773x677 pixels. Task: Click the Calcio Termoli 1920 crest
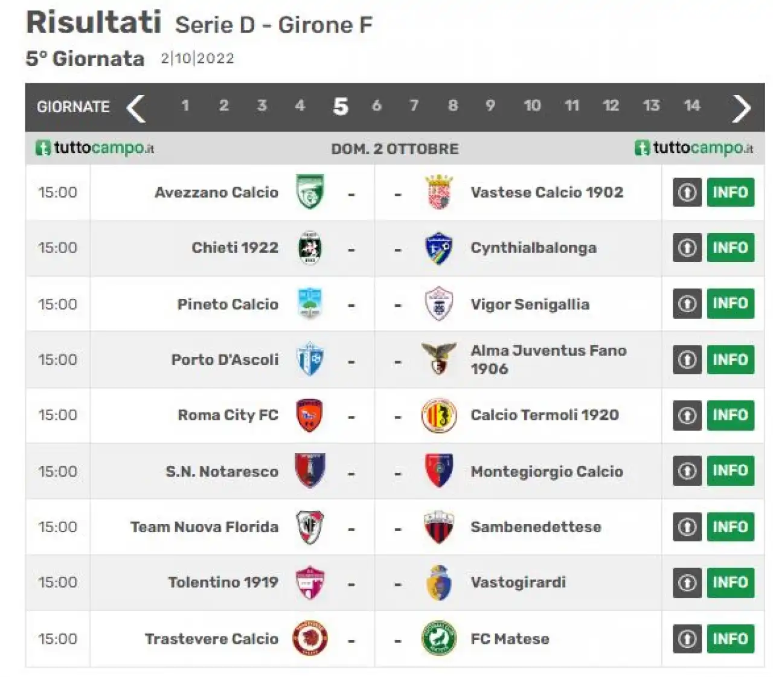click(x=439, y=415)
